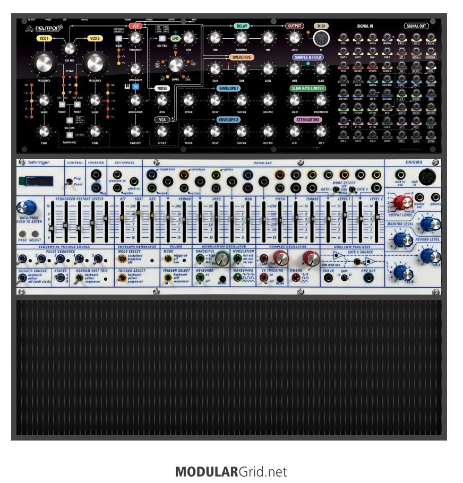Click the Envelope 1 Attack knob
Viewport: 463px width, 483px height.
click(x=188, y=100)
